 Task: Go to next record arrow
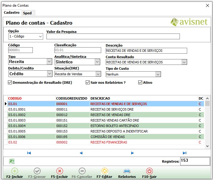click(132, 153)
